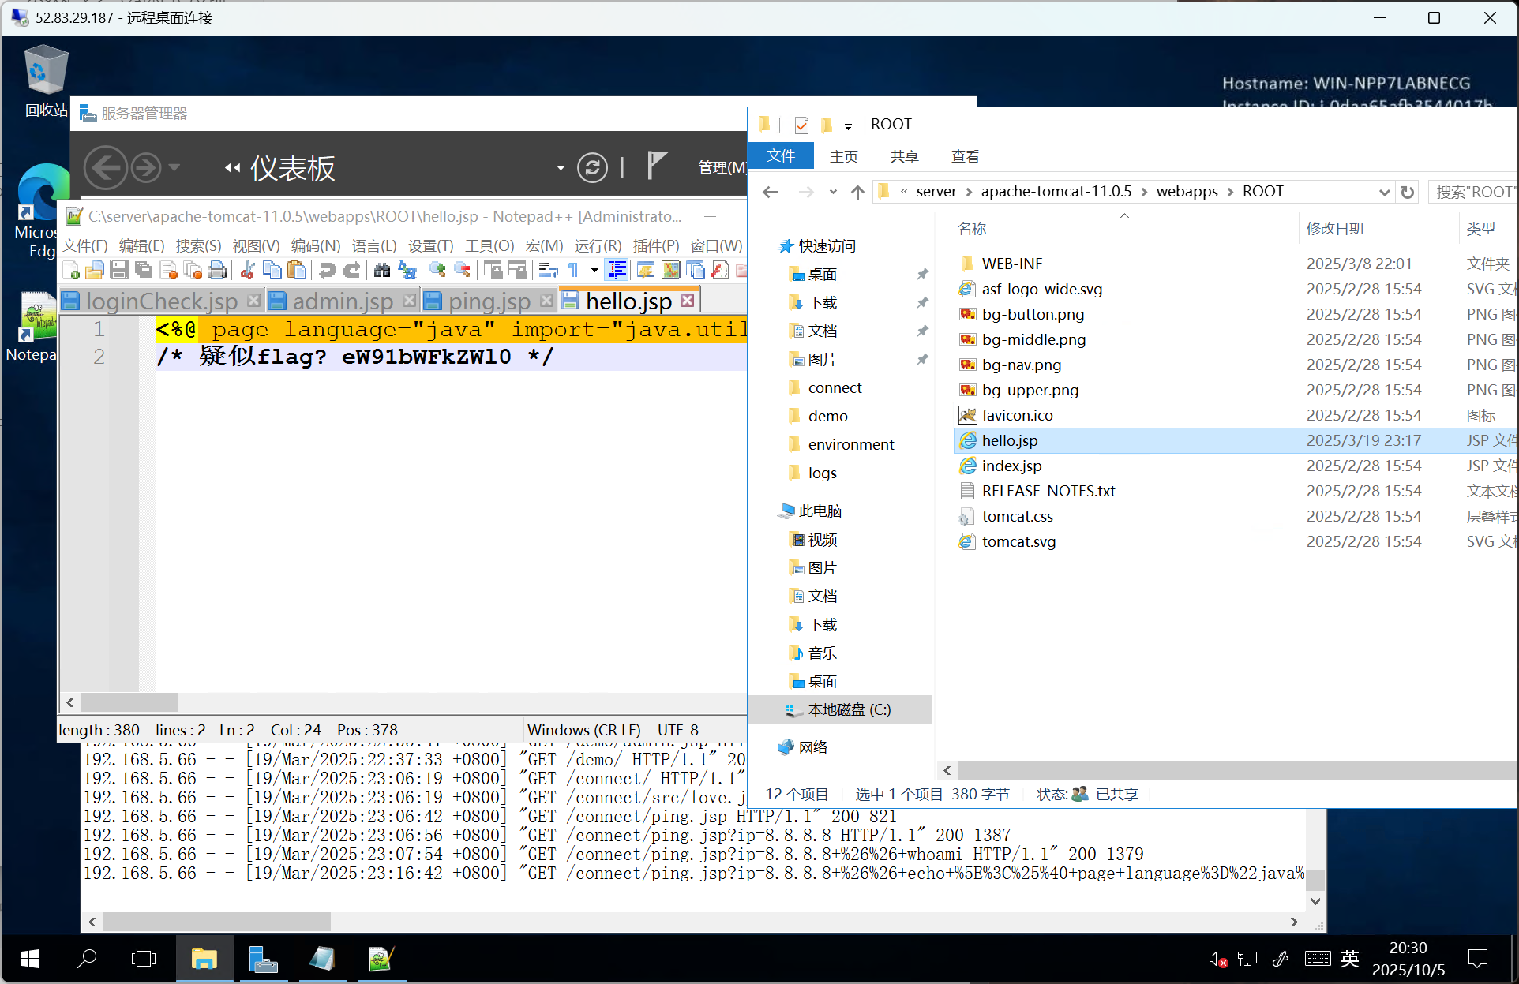Toggle the indent guide toolbar button
The height and width of the screenshot is (984, 1519).
[x=617, y=271]
